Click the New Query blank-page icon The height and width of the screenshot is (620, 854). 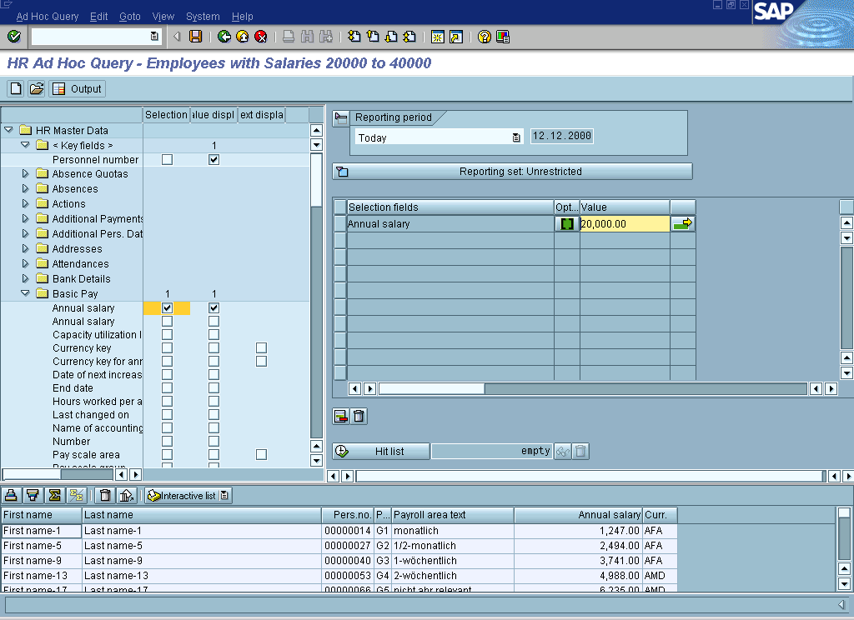pos(16,88)
